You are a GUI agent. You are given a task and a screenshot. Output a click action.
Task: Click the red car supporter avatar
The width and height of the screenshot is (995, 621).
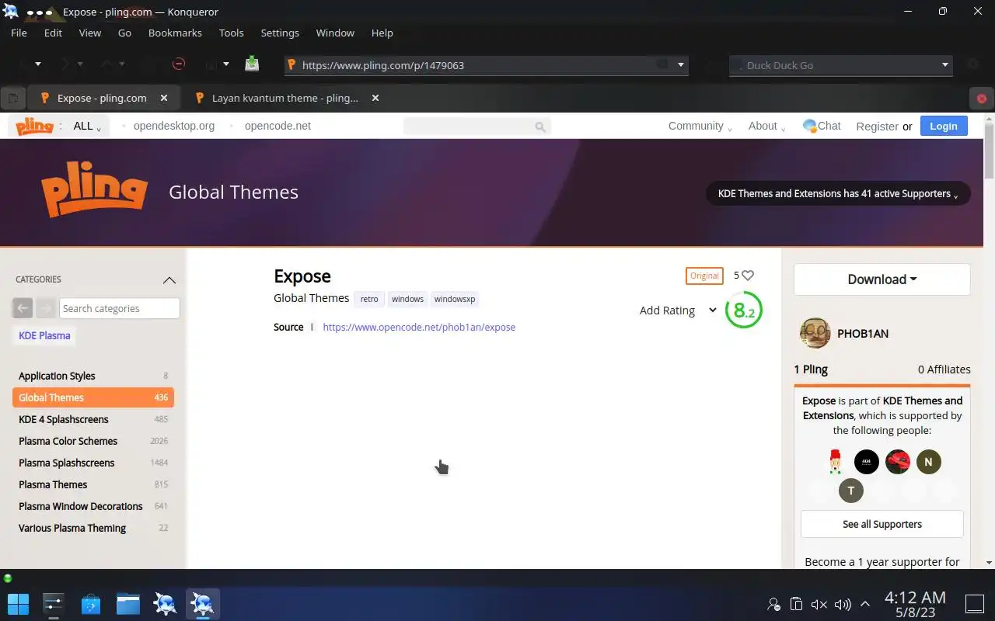click(897, 462)
